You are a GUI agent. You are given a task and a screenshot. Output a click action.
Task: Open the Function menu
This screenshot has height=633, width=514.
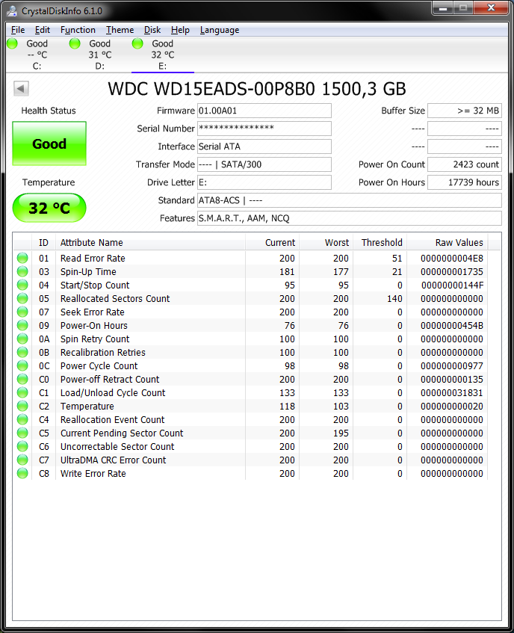point(78,30)
